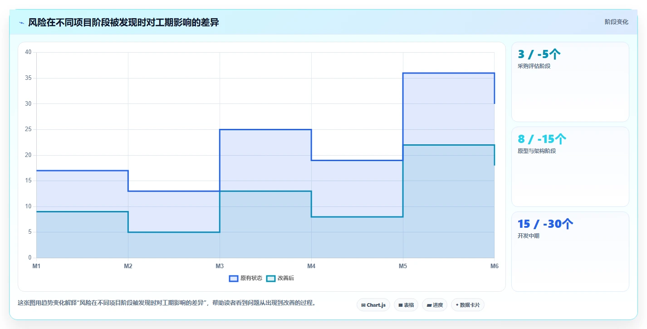Viewport: 647px width, 329px height.
Task: Click the 原有状态 blue legend swatch
Action: [x=234, y=278]
